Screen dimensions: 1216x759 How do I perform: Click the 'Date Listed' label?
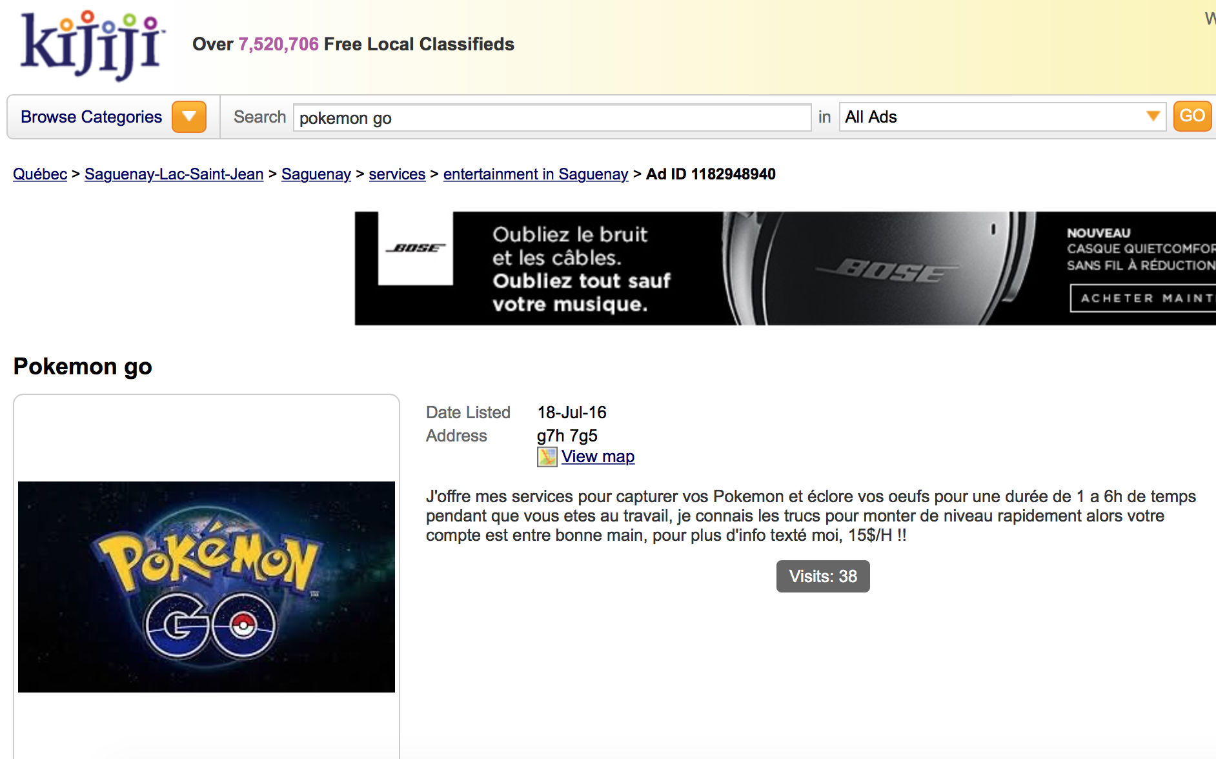pos(468,412)
